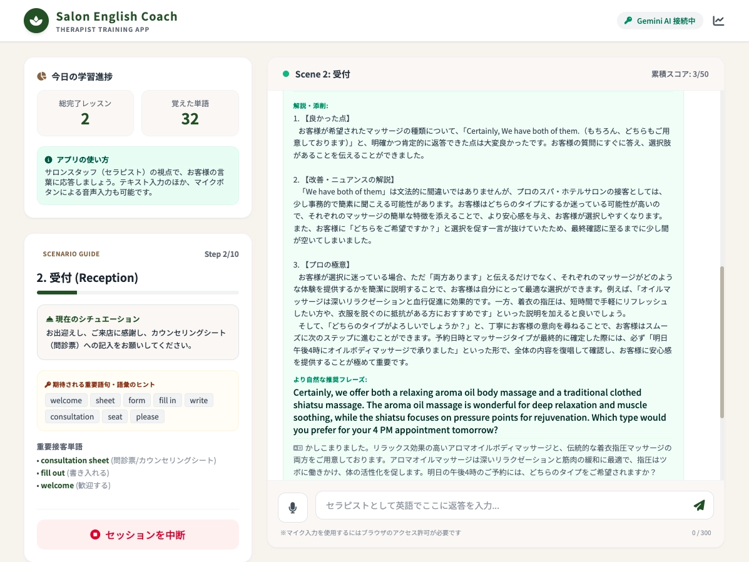Click the 'Step 2/10' label
This screenshot has height=562, width=749.
[x=222, y=254]
